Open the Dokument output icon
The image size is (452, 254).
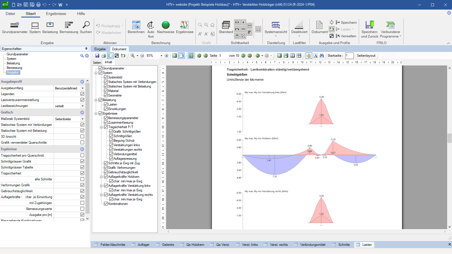tap(320, 28)
